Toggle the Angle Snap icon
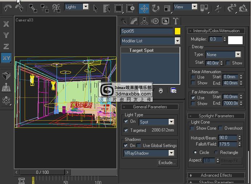251x184 pixels. click(243, 8)
